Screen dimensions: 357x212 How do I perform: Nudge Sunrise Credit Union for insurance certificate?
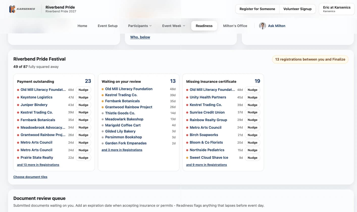tap(252, 112)
